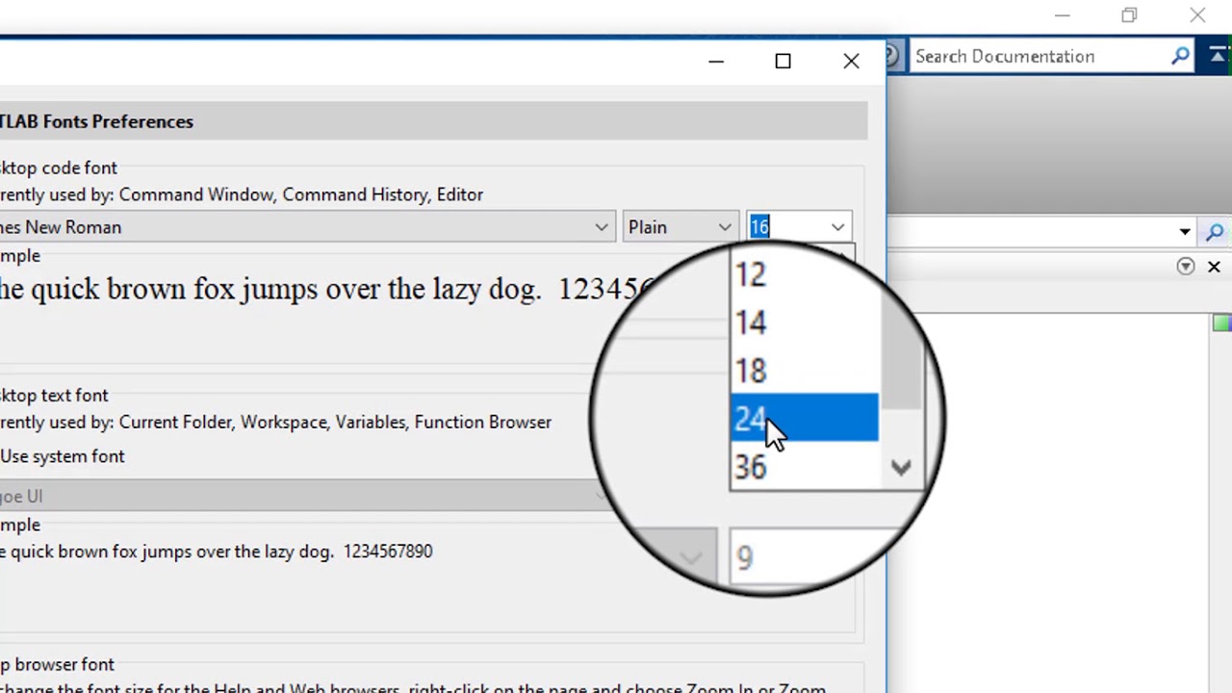Click the 'p browser font' section label
Viewport: 1232px width, 693px height.
(57, 664)
